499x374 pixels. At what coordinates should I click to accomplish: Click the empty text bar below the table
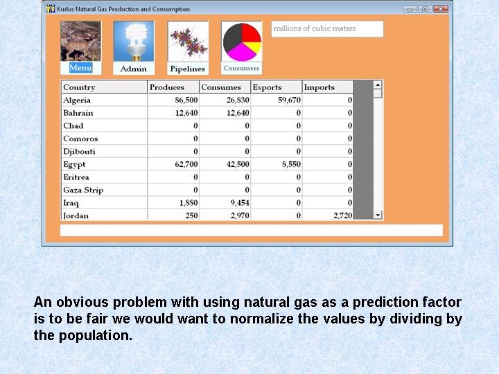(x=251, y=231)
